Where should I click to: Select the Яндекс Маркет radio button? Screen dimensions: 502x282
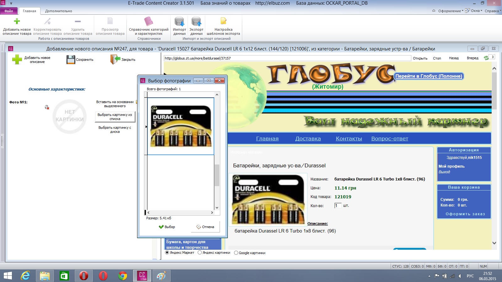[x=167, y=253]
